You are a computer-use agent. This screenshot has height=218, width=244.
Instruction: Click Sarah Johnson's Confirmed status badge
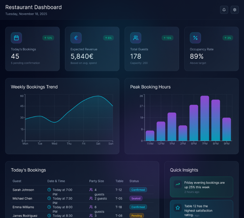[x=138, y=190]
